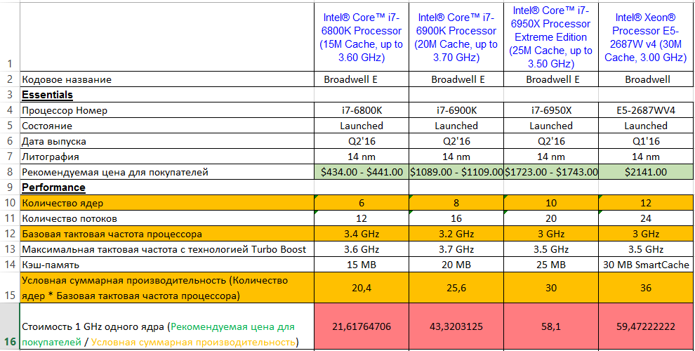Select the 'Количество потоков' label cell

(x=167, y=218)
